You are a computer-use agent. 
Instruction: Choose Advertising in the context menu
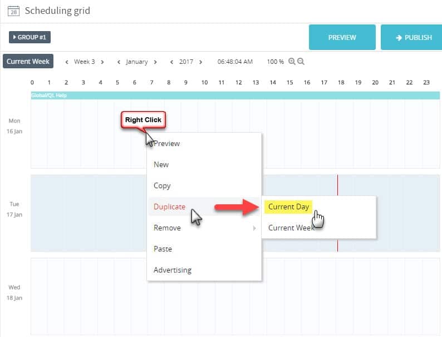pos(204,270)
